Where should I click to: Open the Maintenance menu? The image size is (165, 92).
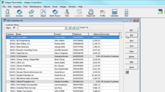point(36,7)
